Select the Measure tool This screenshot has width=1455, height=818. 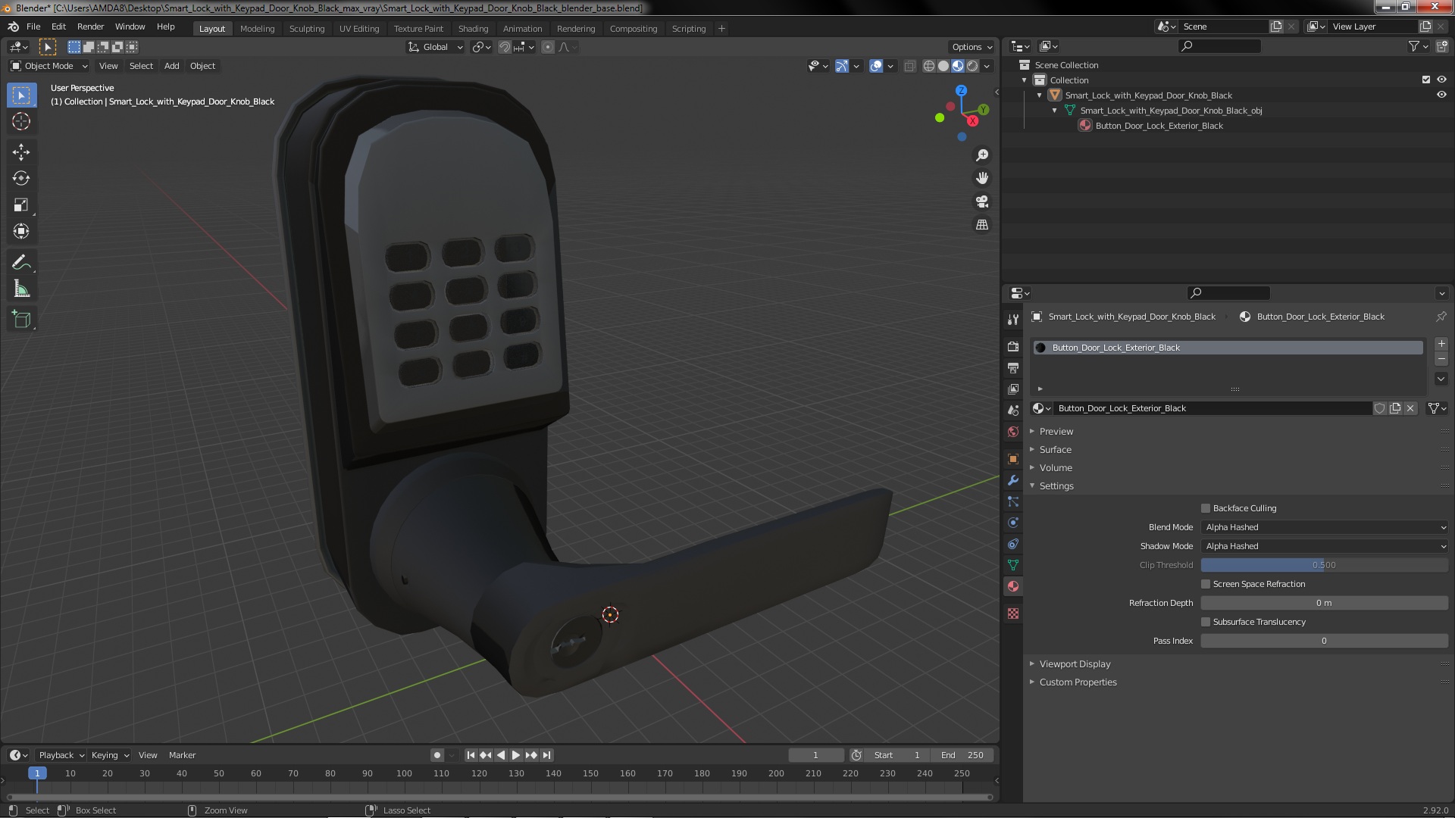point(21,289)
